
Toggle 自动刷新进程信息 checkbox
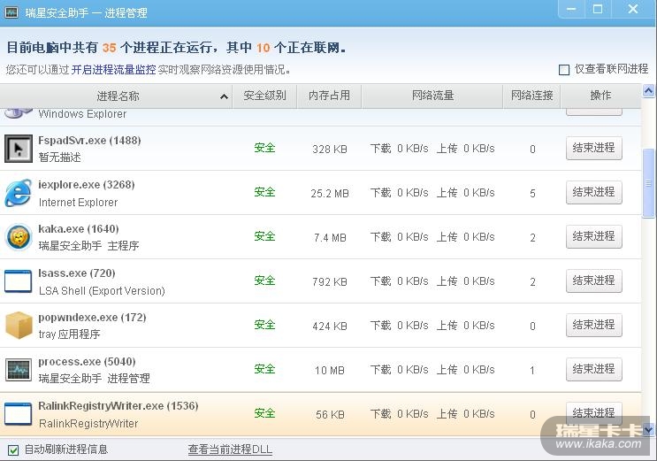tap(13, 449)
